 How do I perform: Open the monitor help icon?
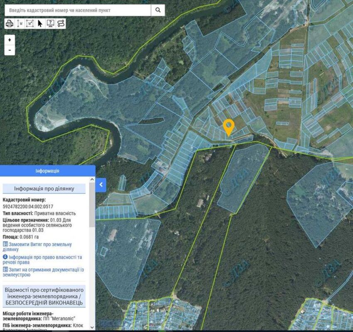coord(51,23)
